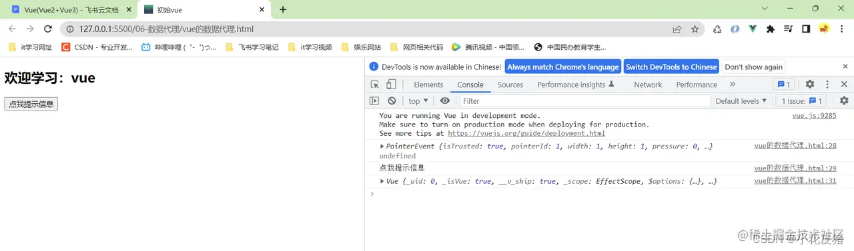Switch to the Elements tab
Image resolution: width=854 pixels, height=251 pixels.
point(428,85)
